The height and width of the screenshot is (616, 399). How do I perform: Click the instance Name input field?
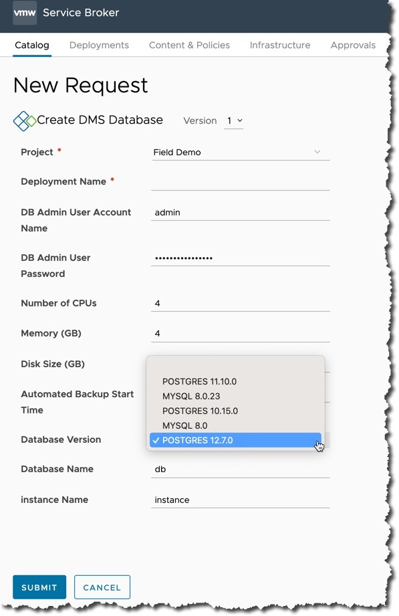point(241,500)
